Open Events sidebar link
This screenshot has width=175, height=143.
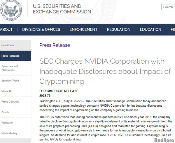16,112
